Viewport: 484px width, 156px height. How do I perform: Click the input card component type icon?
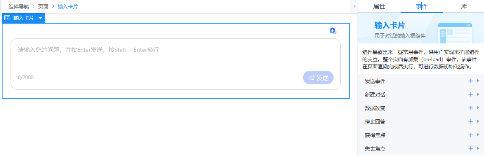click(x=7, y=18)
